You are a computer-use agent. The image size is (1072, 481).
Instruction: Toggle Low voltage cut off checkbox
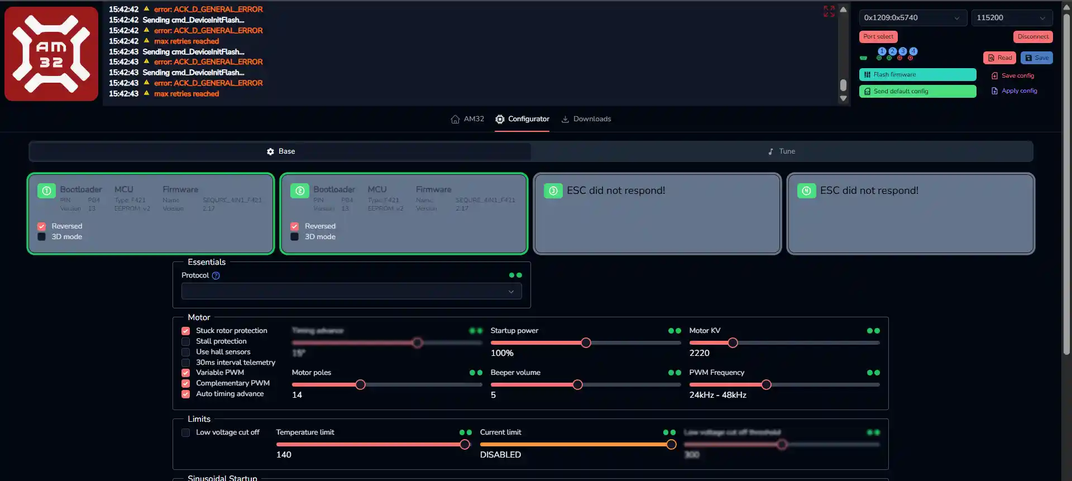[186, 432]
